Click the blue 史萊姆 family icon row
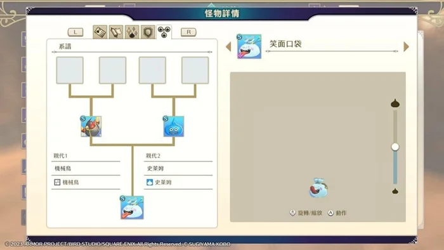Viewport: 444px width, 250px height. click(178, 182)
